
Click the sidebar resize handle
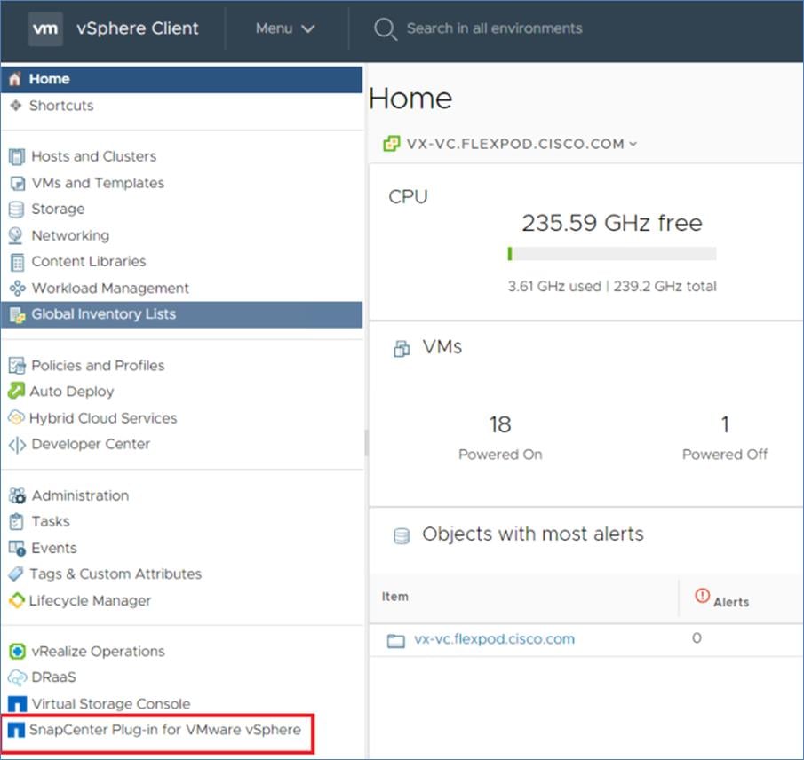[366, 443]
